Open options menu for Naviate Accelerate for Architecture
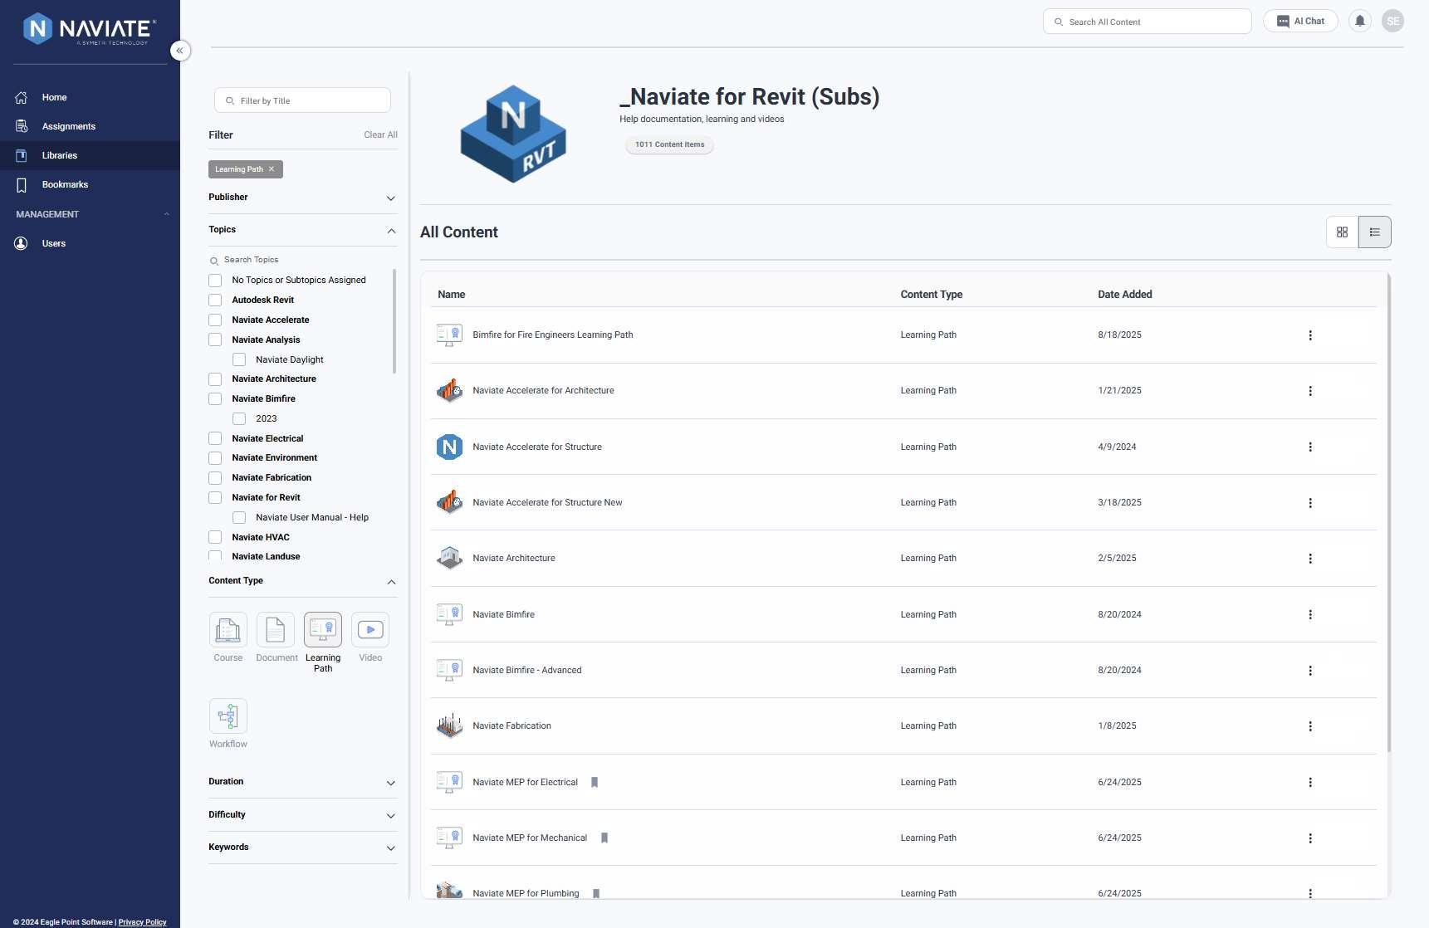Image resolution: width=1429 pixels, height=928 pixels. click(x=1310, y=391)
